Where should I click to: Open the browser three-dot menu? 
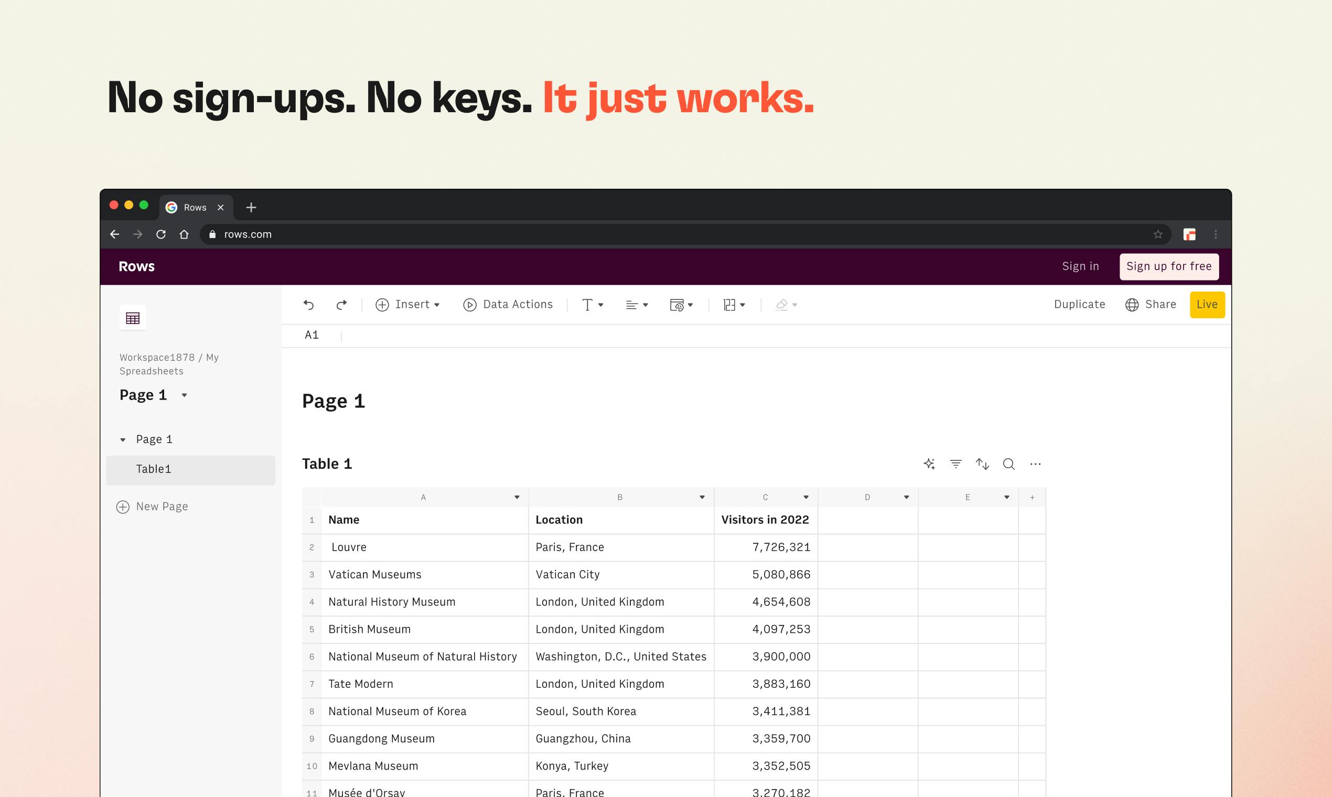1216,234
